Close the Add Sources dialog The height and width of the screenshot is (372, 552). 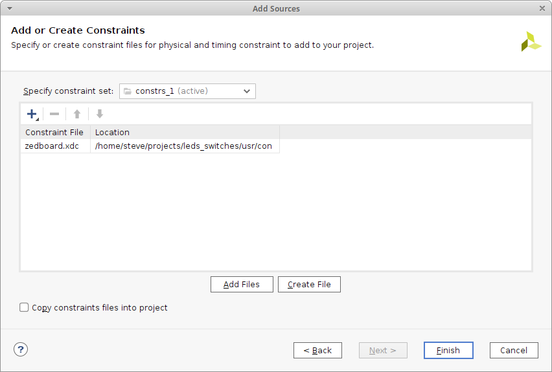542,8
